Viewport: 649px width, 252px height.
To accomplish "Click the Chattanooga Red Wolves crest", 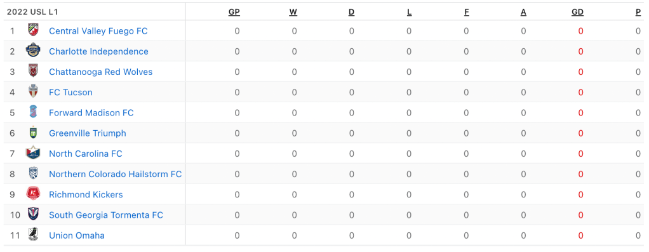I will click(x=33, y=72).
